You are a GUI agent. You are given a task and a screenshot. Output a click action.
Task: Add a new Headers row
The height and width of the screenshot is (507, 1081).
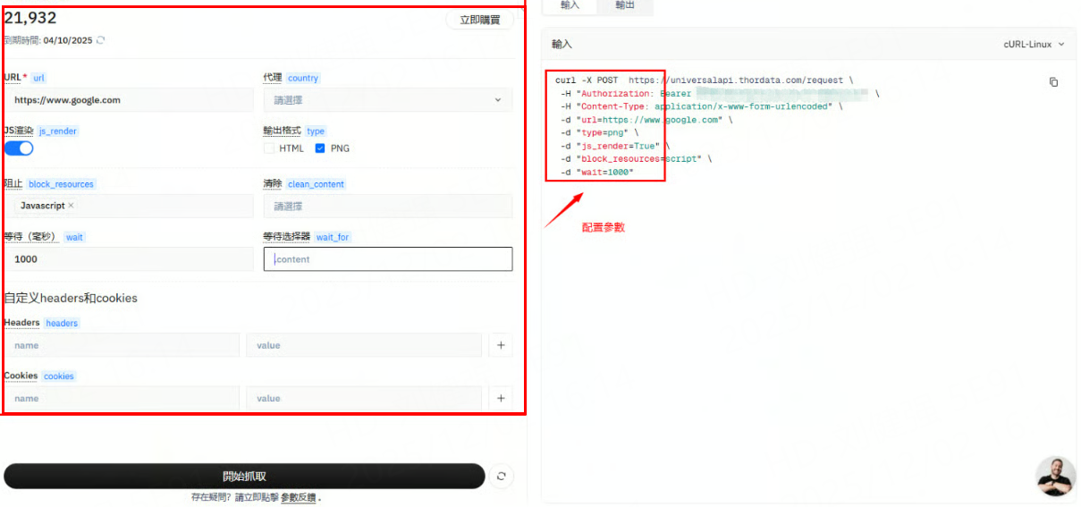[x=501, y=345]
